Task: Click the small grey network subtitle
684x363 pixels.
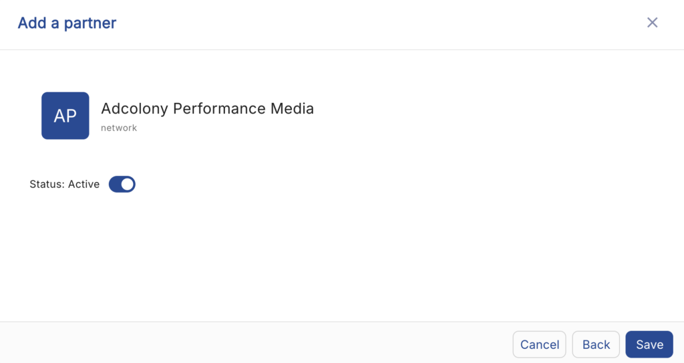Action: pyautogui.click(x=119, y=128)
